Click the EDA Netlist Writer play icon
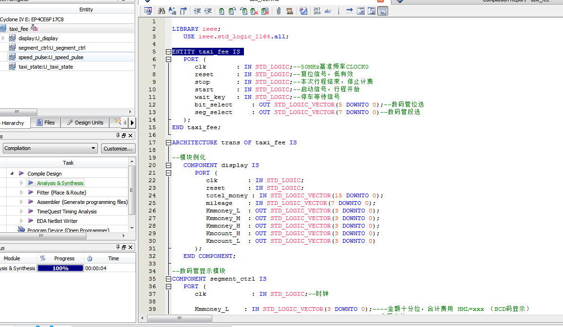 click(x=31, y=221)
